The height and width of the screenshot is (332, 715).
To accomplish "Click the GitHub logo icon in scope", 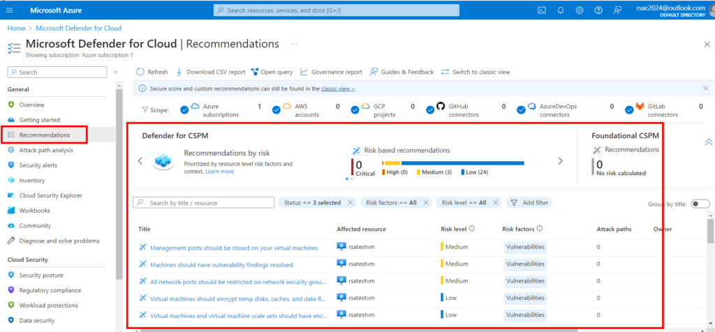I will click(x=441, y=106).
